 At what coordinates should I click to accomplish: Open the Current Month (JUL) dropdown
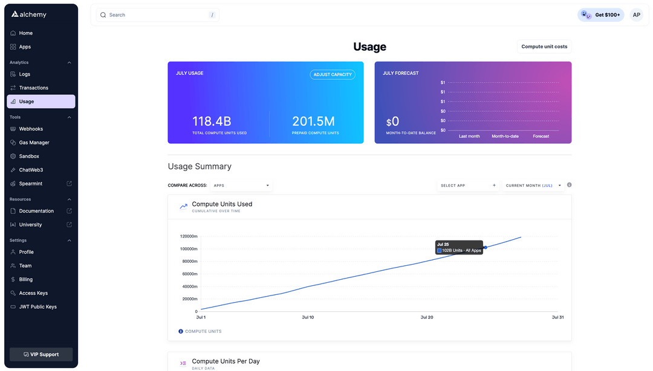pos(533,185)
